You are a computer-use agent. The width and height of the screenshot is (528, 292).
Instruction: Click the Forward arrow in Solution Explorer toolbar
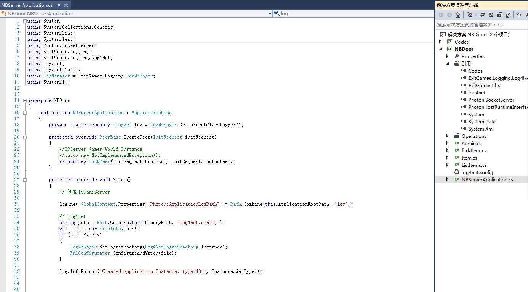tap(449, 15)
